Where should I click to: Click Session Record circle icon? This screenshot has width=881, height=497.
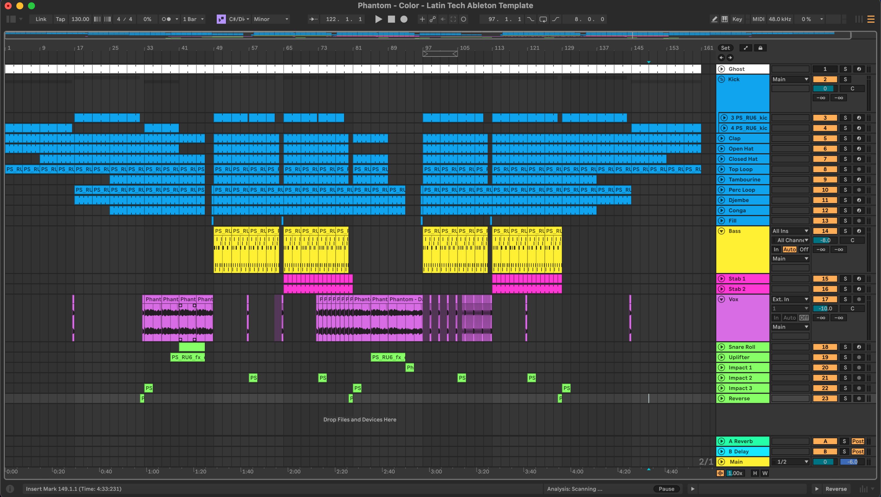pos(464,19)
